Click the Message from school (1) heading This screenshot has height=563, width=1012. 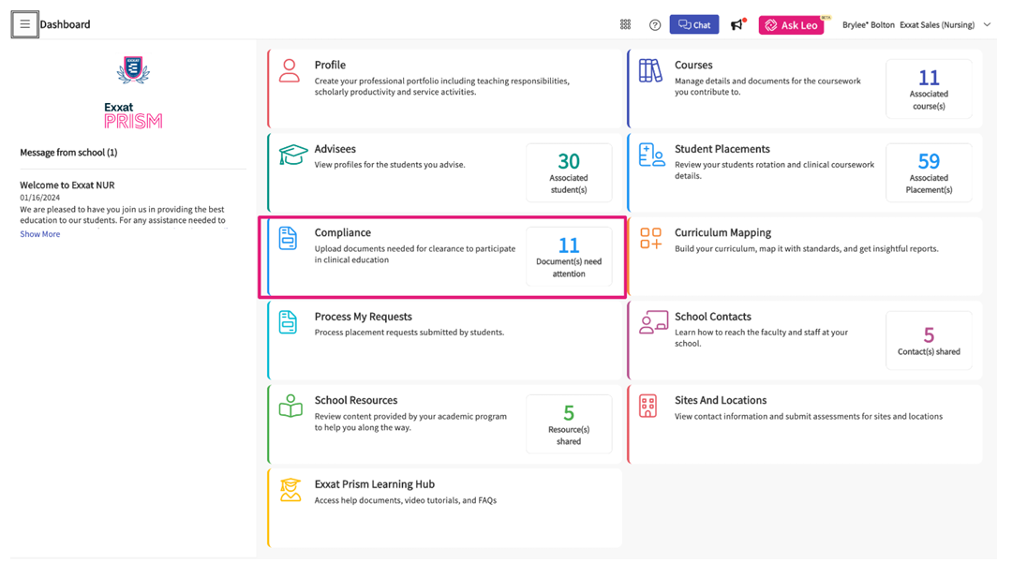point(68,153)
